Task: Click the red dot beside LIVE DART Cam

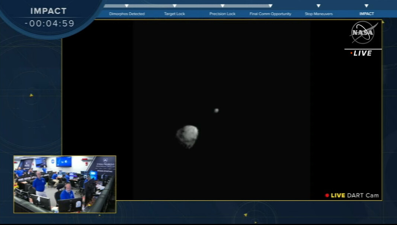Action: [327, 195]
